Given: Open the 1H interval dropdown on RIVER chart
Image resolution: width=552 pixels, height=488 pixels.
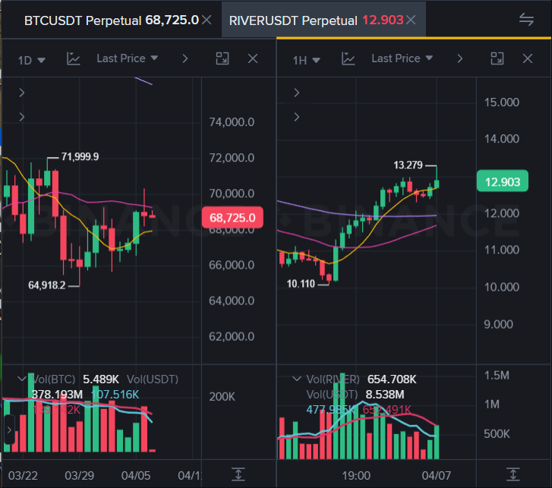Looking at the screenshot, I should pos(307,60).
